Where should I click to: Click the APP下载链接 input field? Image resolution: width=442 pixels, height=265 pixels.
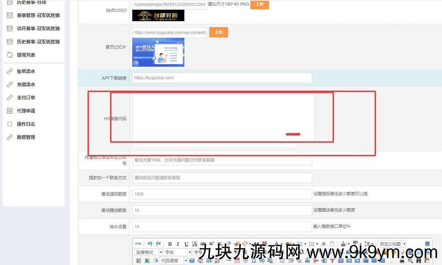tap(222, 78)
